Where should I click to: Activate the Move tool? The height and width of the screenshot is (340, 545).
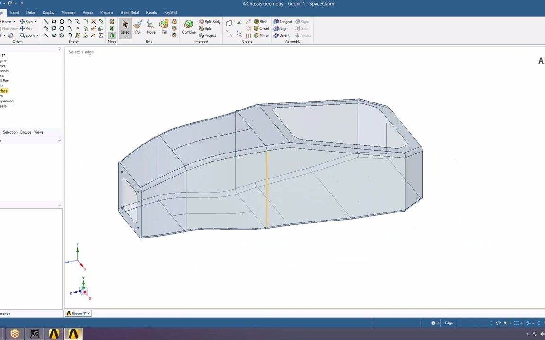pos(151,28)
